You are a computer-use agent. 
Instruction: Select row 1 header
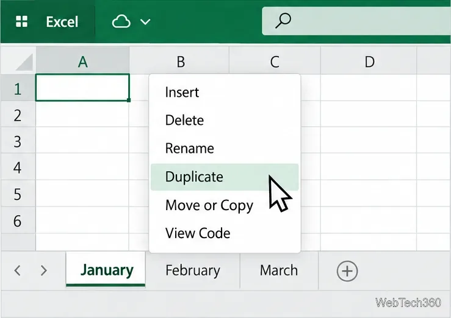tap(18, 88)
